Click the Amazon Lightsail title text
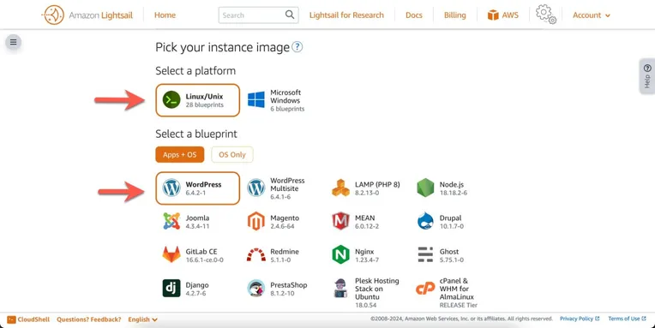 [x=100, y=15]
